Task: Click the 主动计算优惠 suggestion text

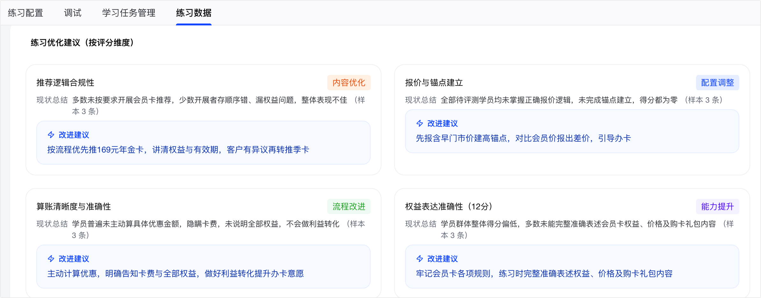Action: click(176, 274)
